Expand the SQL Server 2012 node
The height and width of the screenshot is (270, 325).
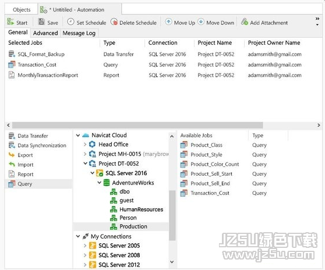pyautogui.click(x=85, y=265)
